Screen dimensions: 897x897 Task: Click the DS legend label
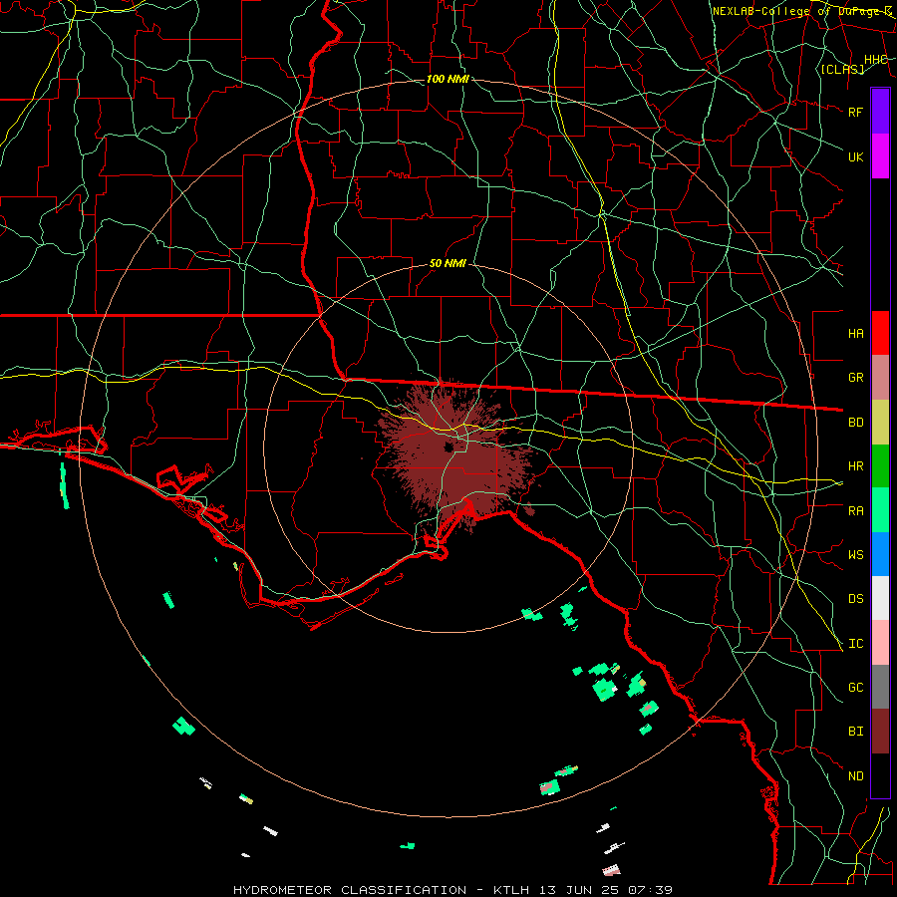point(855,599)
